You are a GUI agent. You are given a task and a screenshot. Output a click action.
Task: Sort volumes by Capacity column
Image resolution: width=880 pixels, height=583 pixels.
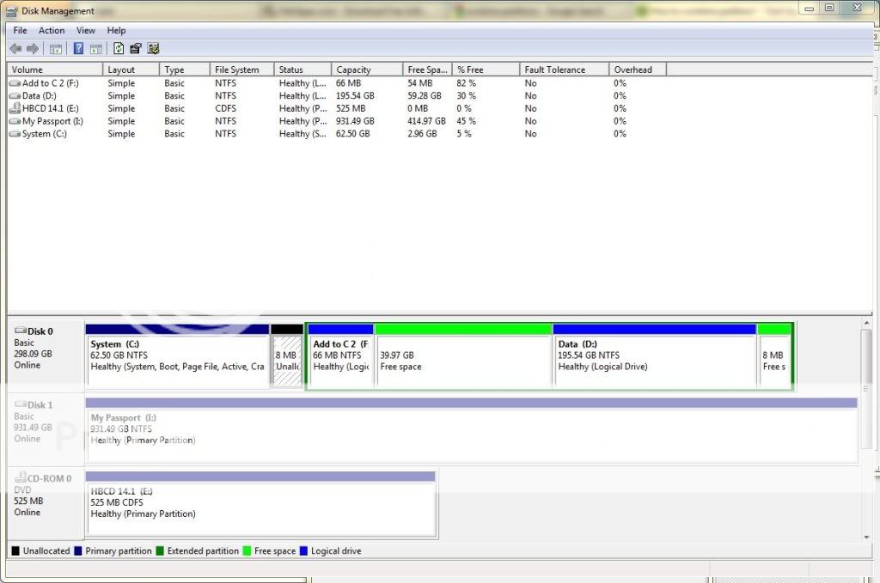coord(366,70)
